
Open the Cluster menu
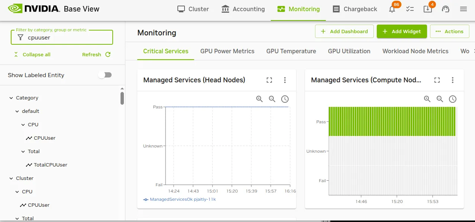point(193,9)
